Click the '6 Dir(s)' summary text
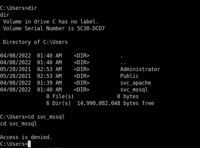 [59, 103]
